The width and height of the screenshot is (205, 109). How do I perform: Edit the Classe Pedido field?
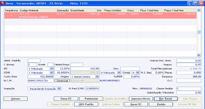click(189, 88)
